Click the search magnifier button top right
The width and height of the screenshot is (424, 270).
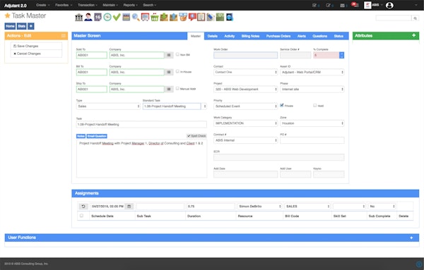[x=415, y=18]
